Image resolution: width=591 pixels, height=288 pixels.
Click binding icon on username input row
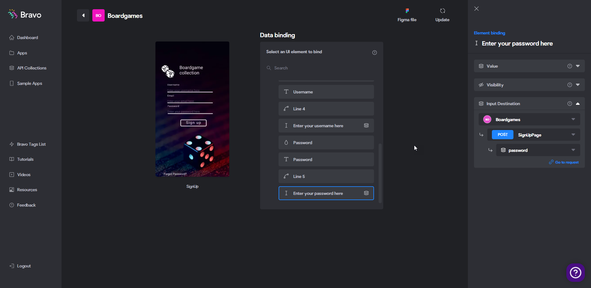(x=366, y=125)
